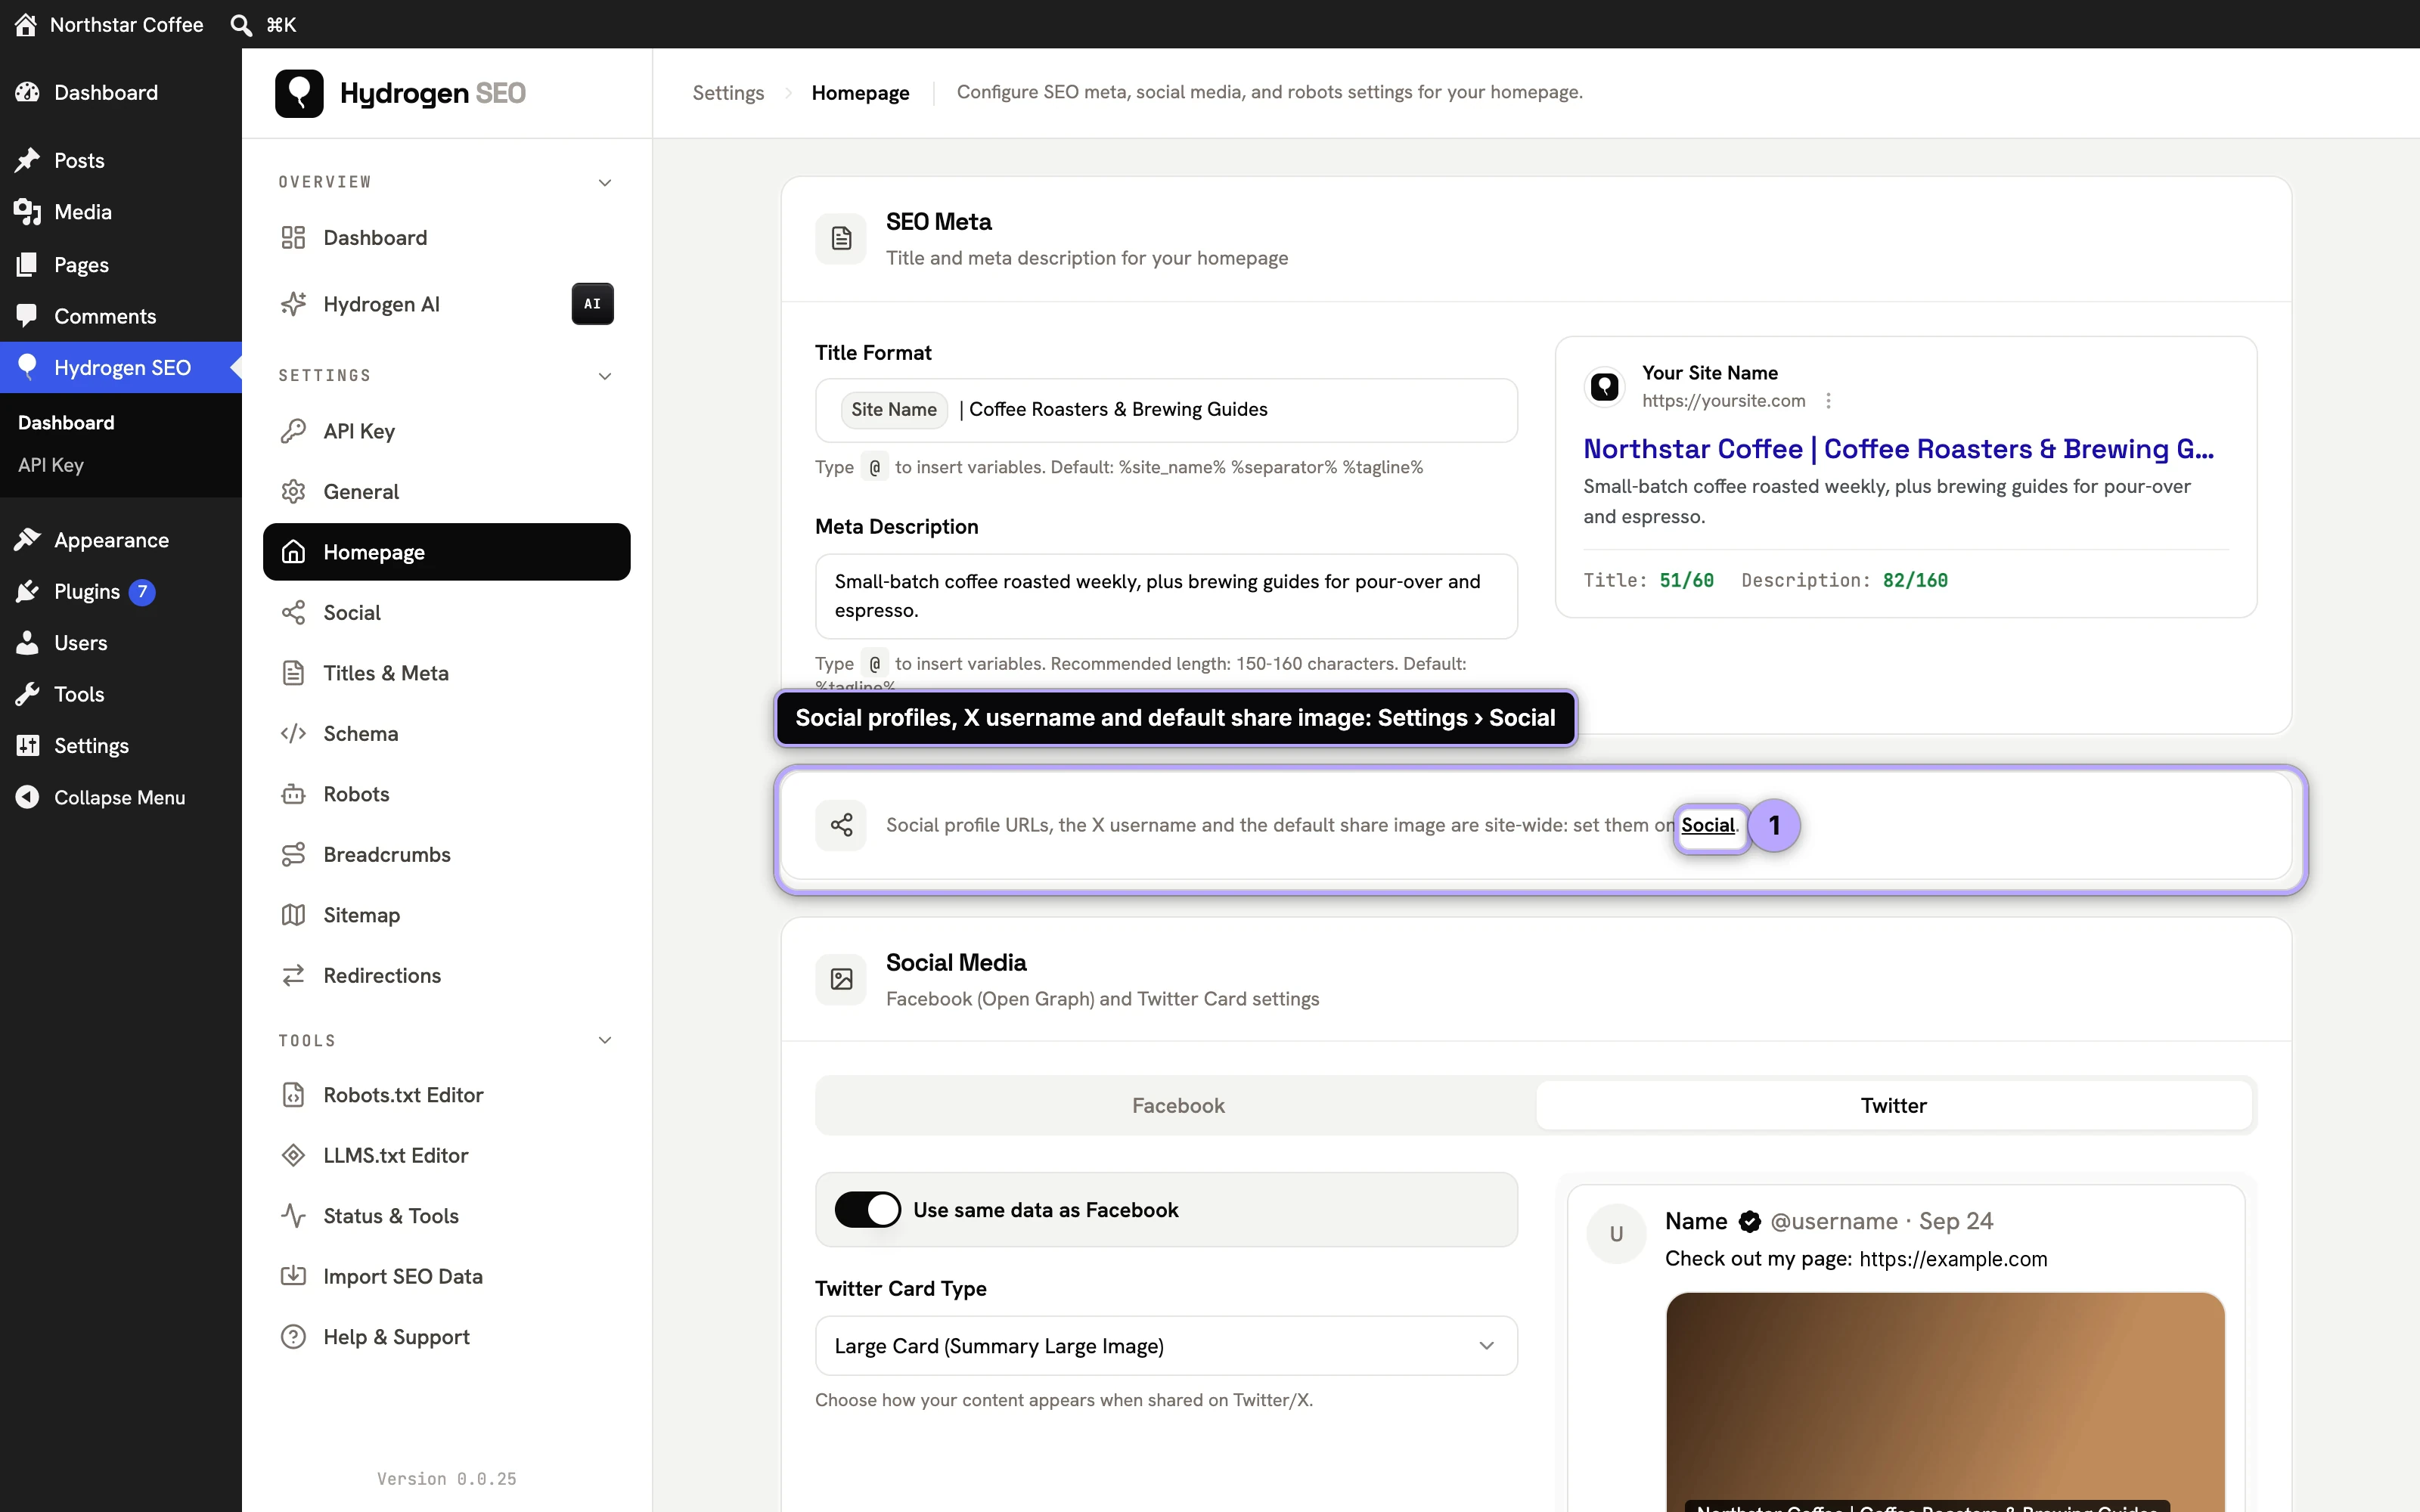Image resolution: width=2420 pixels, height=1512 pixels.
Task: Click Settings in the breadcrumb
Action: pos(728,93)
